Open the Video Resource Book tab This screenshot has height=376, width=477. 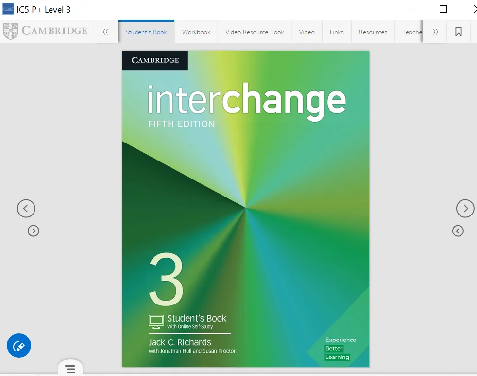(x=255, y=32)
